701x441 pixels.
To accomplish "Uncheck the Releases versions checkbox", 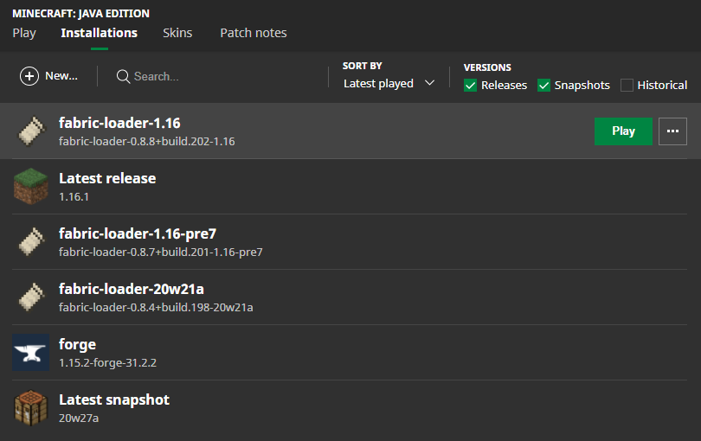I will tap(470, 85).
